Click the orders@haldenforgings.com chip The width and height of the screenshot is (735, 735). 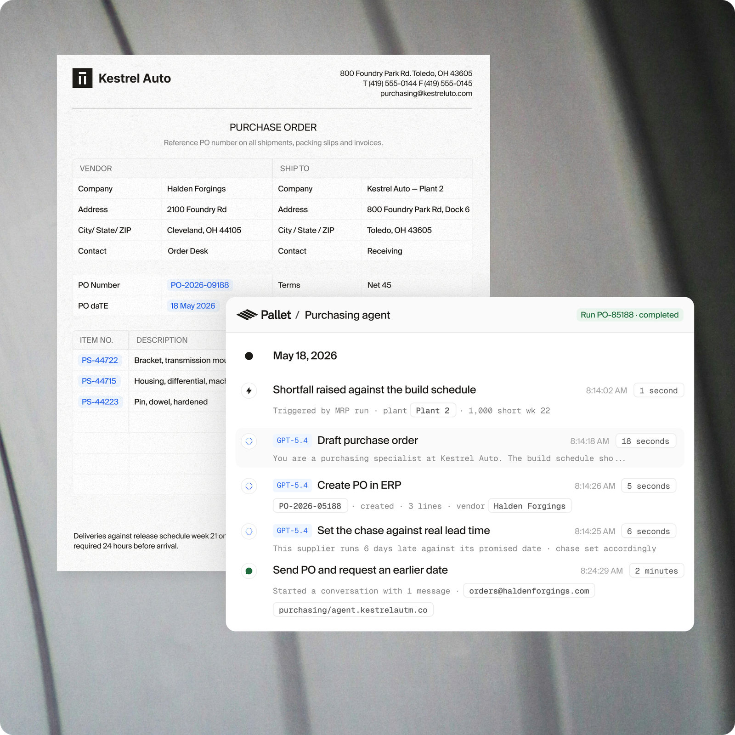tap(529, 591)
